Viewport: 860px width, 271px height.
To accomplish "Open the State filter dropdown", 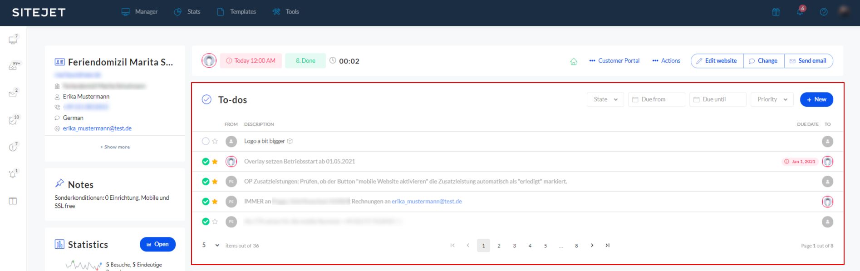I will tap(605, 99).
